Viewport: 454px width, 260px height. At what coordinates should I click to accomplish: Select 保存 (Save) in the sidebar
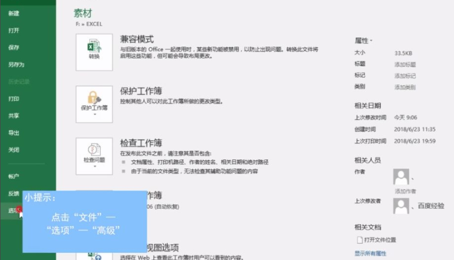pos(14,47)
